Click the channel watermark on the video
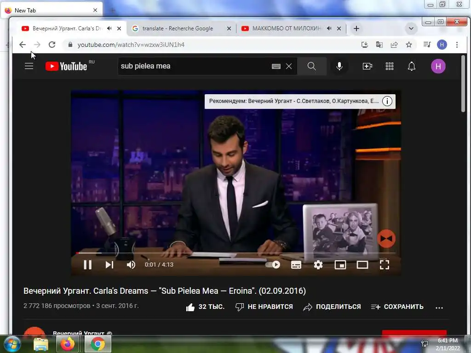The width and height of the screenshot is (471, 353). tap(386, 239)
